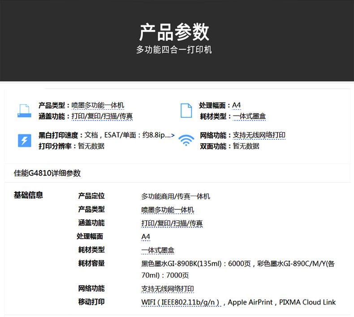354x317 pixels.
Task: Click Apple AirPrint text in 移动打印 row
Action: coord(250,302)
